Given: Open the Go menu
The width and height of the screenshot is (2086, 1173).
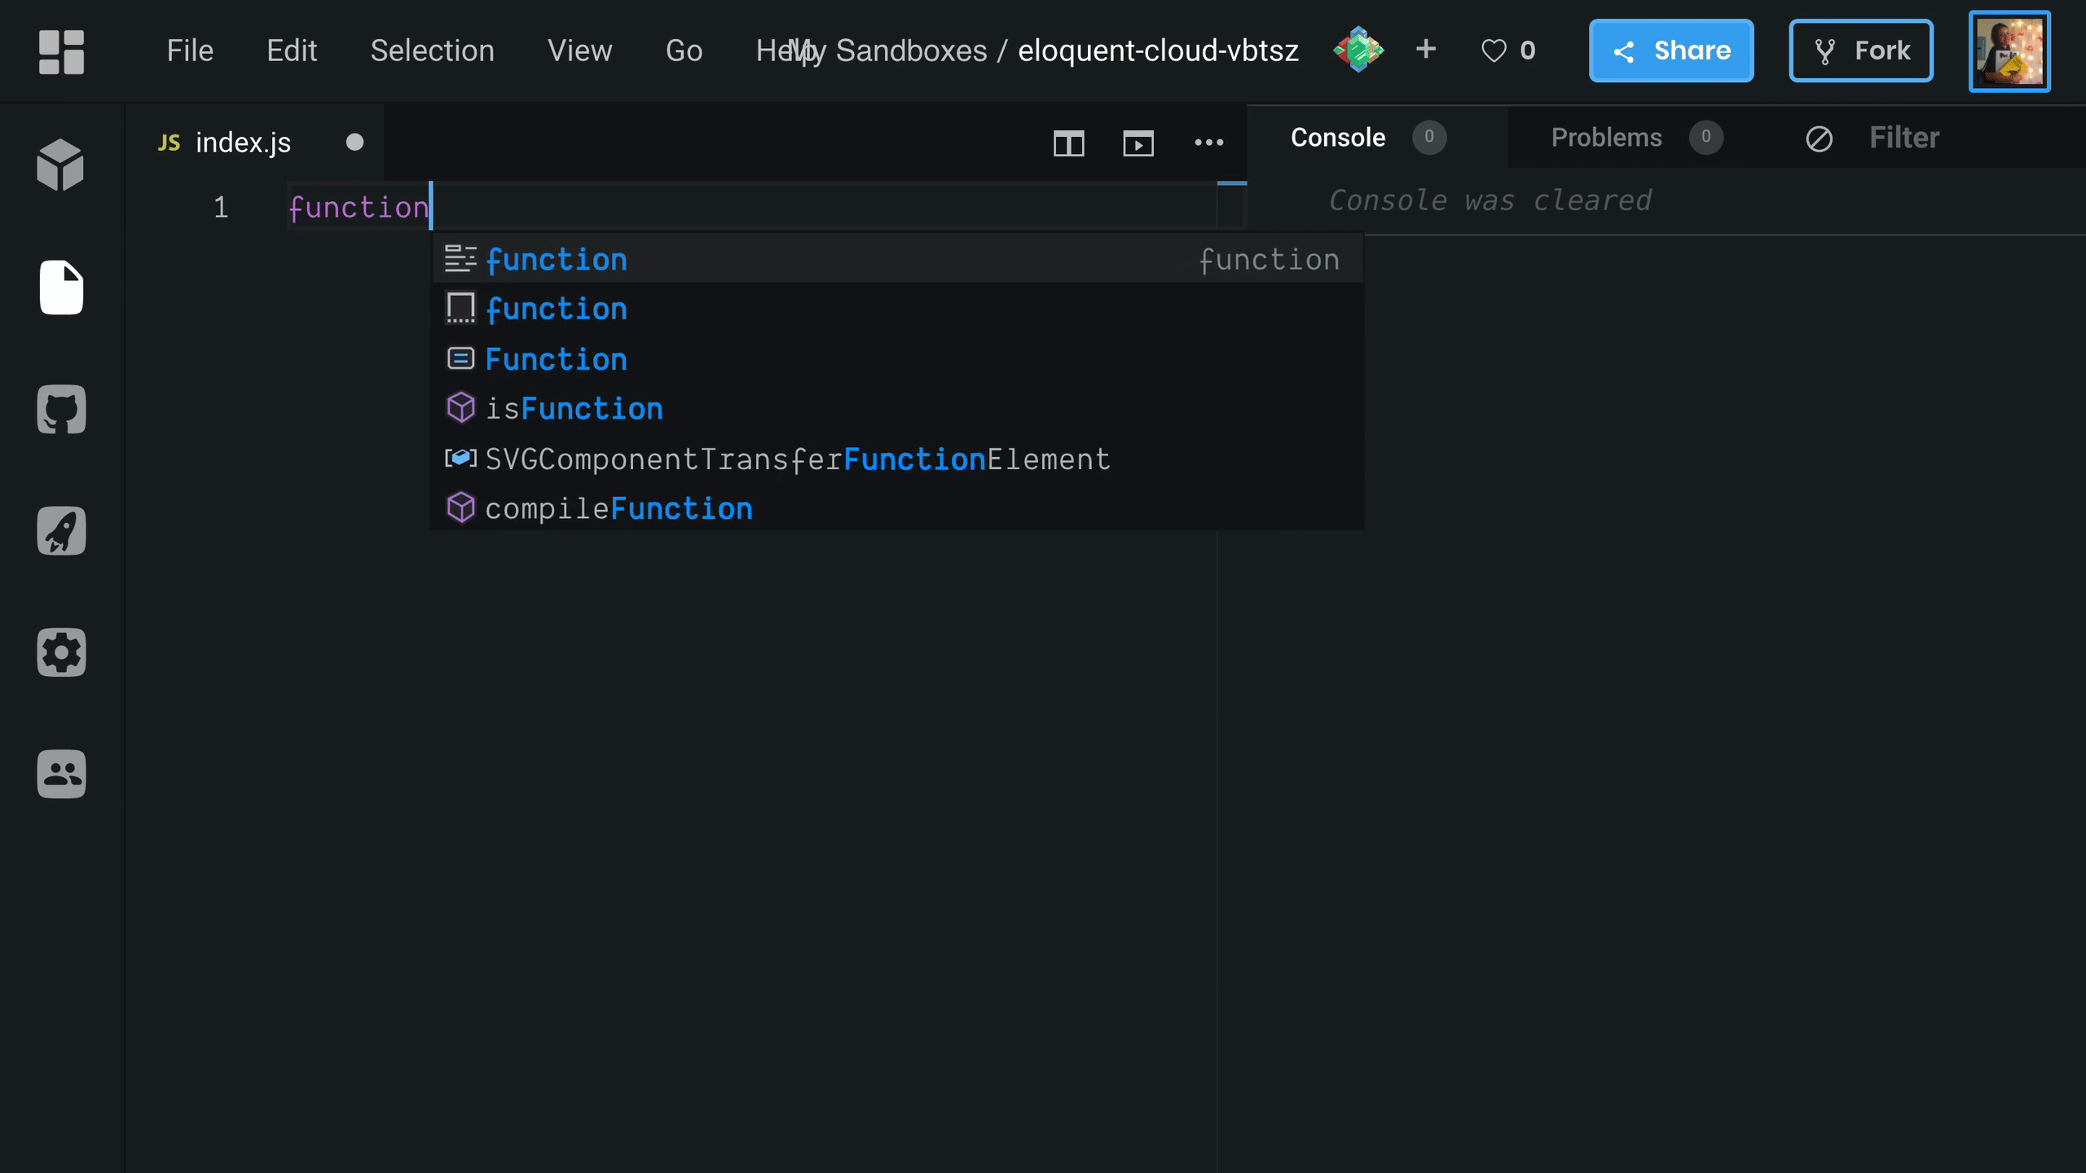Looking at the screenshot, I should [684, 51].
